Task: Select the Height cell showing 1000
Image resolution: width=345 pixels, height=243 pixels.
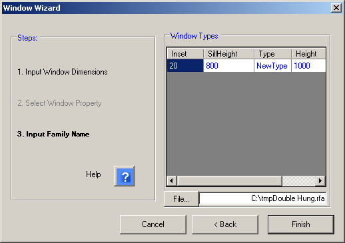Action: point(308,66)
